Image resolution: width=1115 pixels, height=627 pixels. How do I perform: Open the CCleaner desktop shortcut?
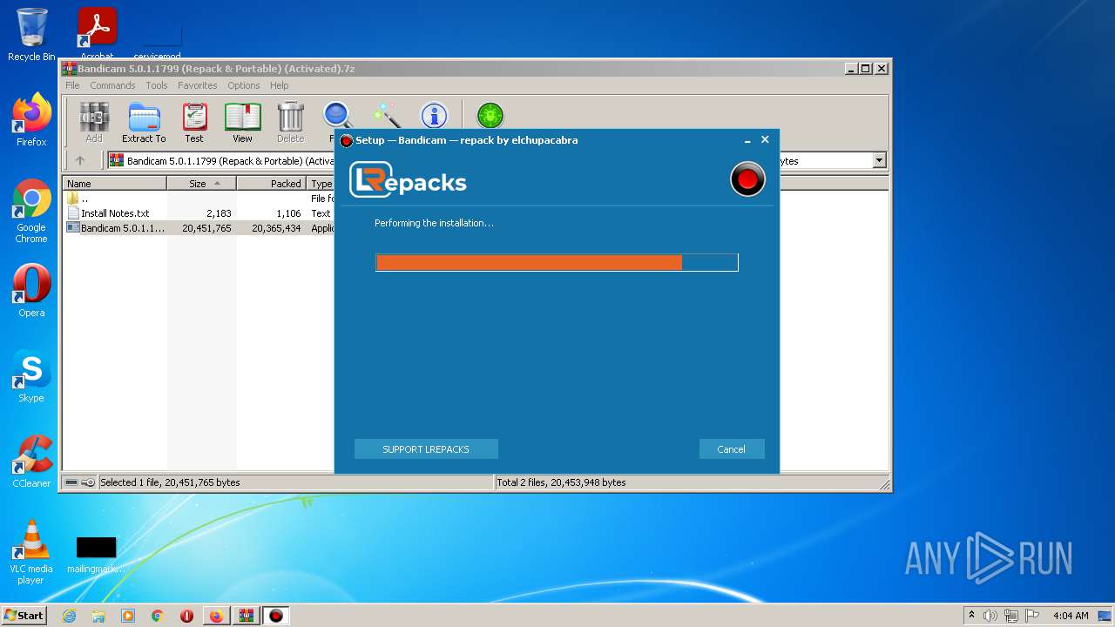(31, 462)
